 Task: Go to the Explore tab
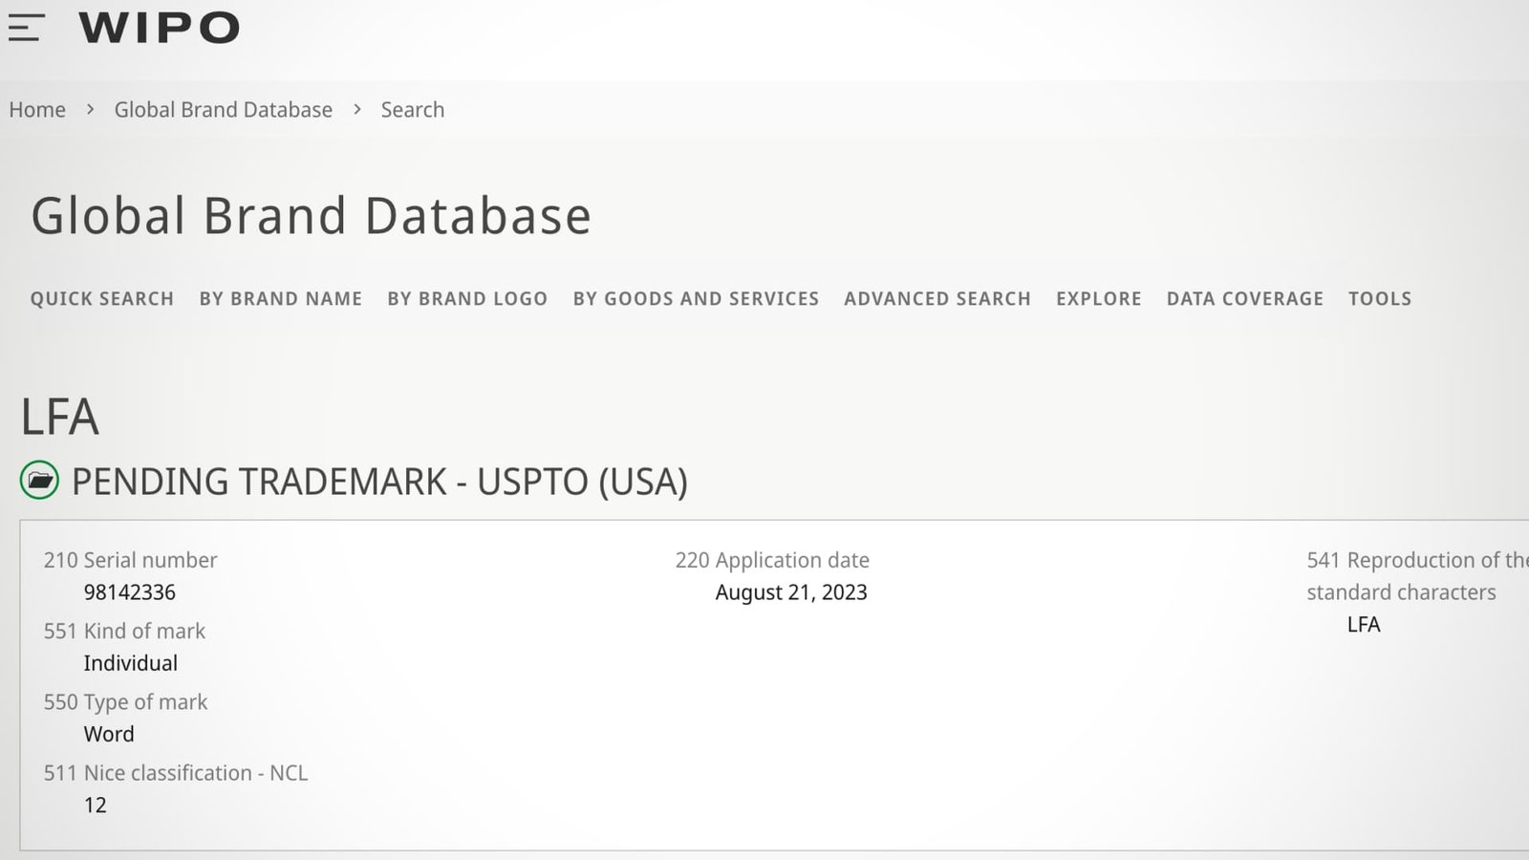click(1099, 299)
